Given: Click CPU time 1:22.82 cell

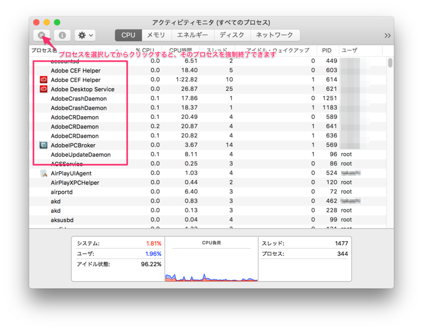Looking at the screenshot, I should coord(187,79).
